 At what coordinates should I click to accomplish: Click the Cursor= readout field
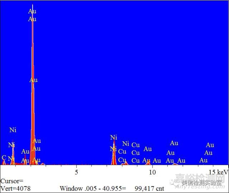tap(12, 181)
